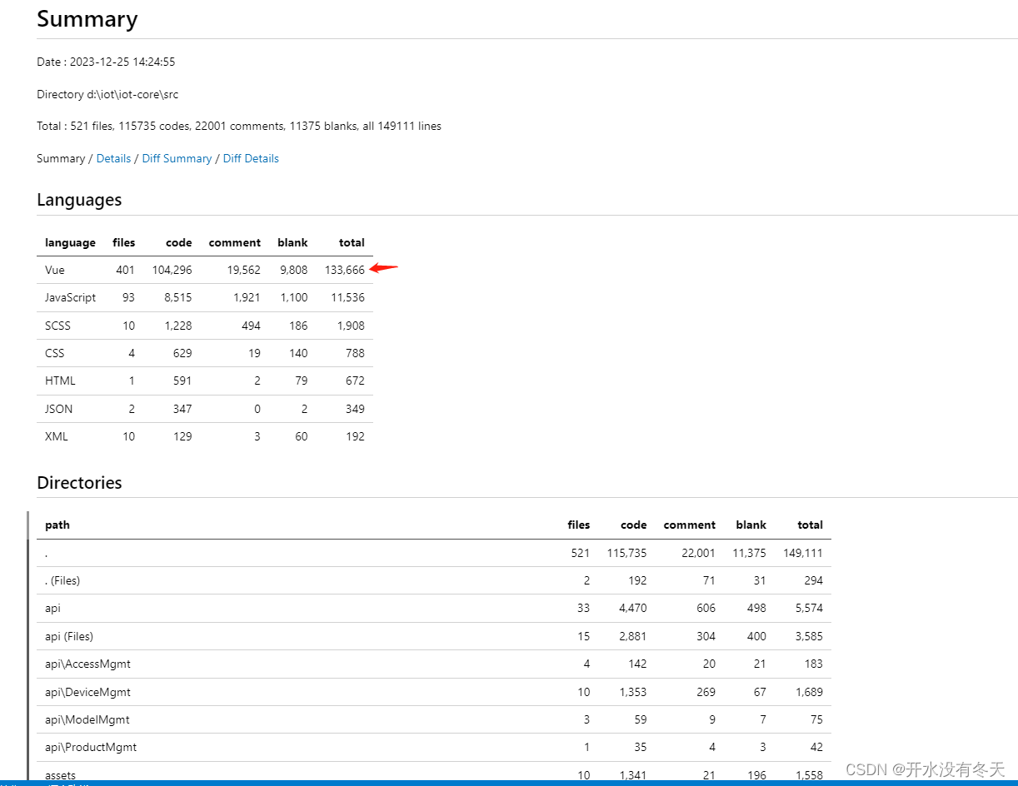Click api directory total 5,574
The width and height of the screenshot is (1018, 786).
809,609
